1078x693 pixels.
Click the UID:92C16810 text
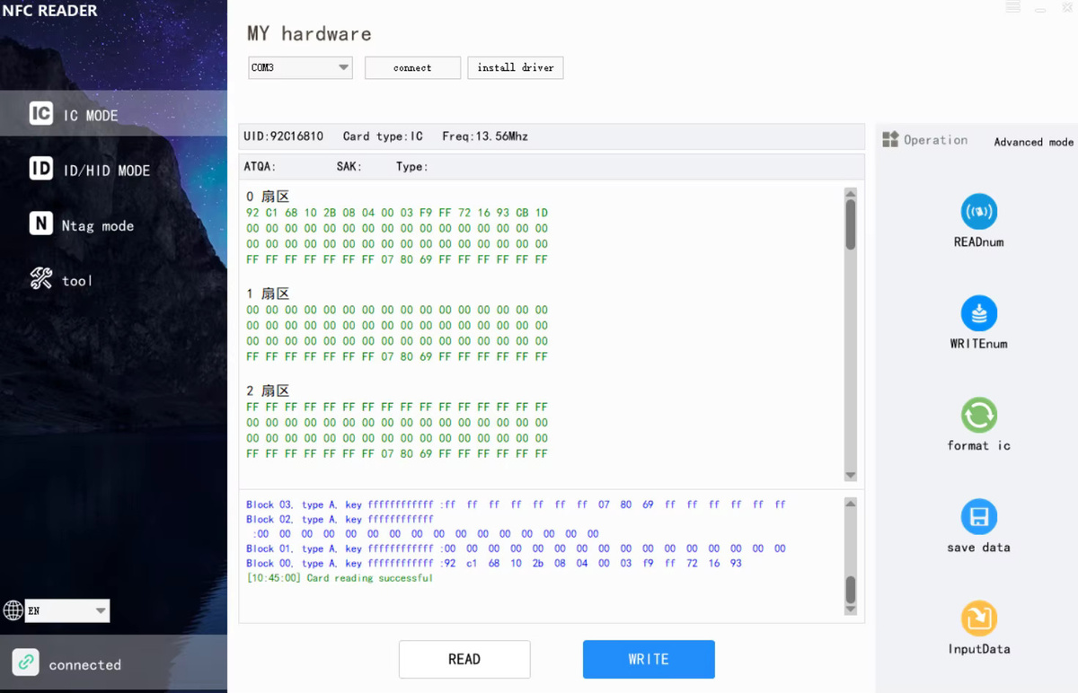(x=284, y=136)
